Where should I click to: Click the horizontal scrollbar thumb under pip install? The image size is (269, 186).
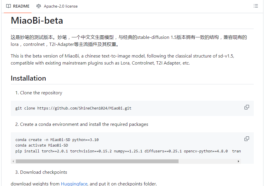(x=97, y=161)
